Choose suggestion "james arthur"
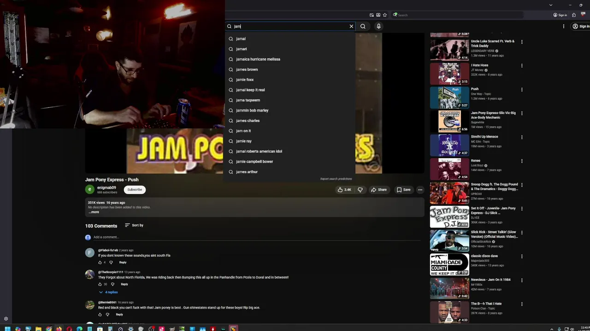Screen dimensions: 590x331 click(x=290, y=172)
